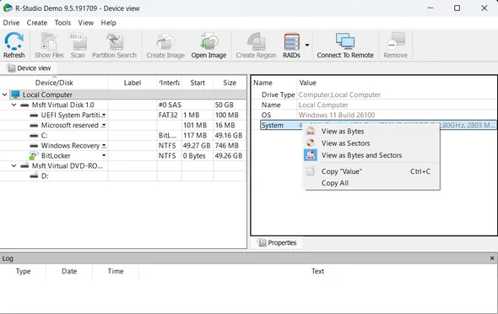Open the Tools menu
The width and height of the screenshot is (498, 314).
(x=62, y=23)
